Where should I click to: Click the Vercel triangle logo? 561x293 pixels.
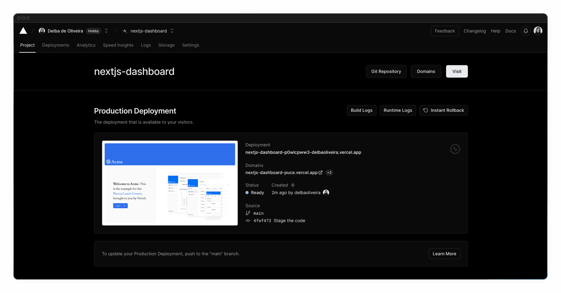coord(23,31)
